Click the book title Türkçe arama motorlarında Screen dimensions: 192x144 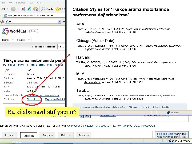click(x=34, y=61)
